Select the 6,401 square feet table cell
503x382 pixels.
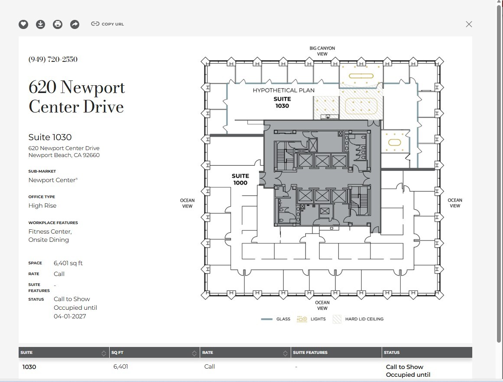pyautogui.click(x=120, y=366)
